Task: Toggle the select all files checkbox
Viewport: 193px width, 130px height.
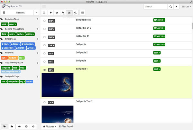Action: [44, 13]
